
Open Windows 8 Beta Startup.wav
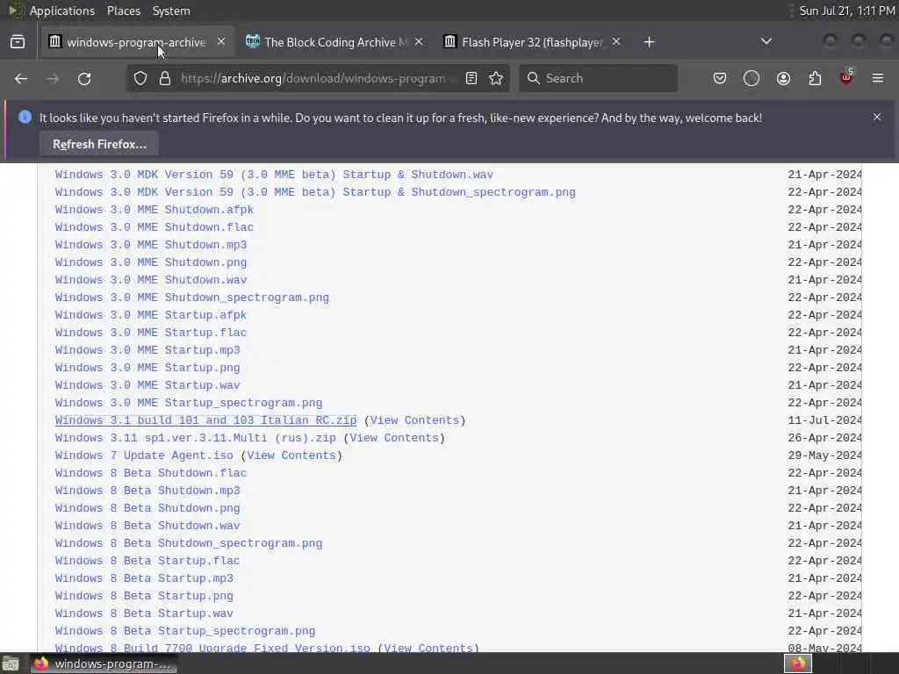144,613
